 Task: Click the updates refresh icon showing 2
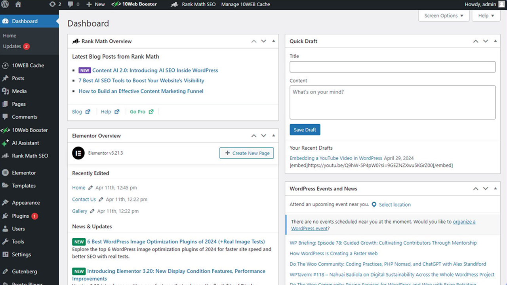click(51, 5)
